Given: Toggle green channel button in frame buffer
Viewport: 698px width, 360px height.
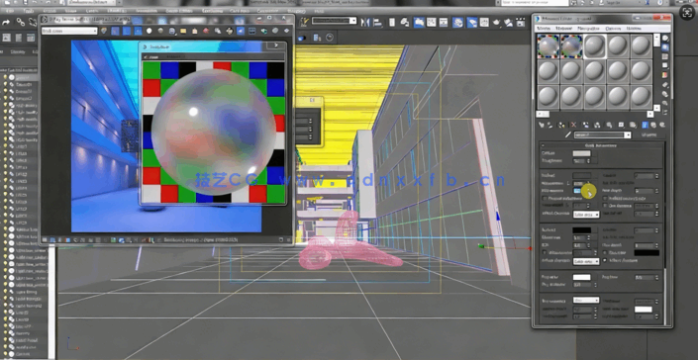Looking at the screenshot, I should click(x=127, y=31).
